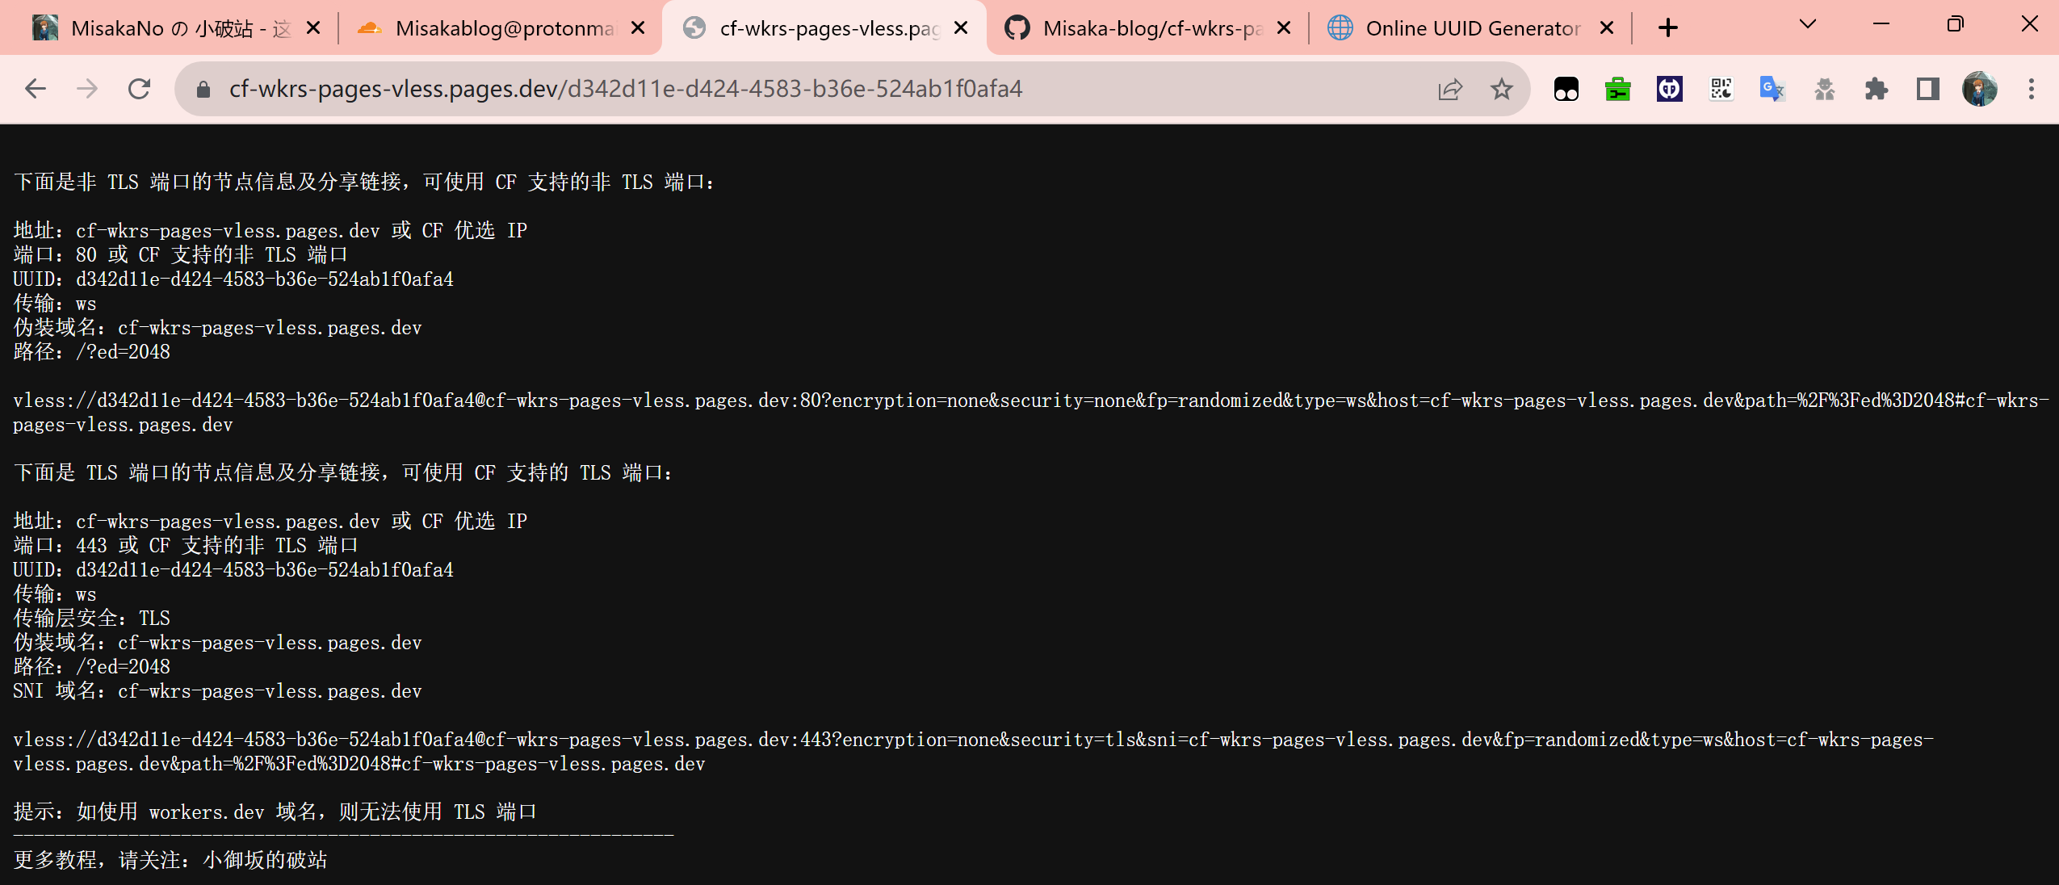Open the Extensions puzzle menu
The width and height of the screenshot is (2059, 885).
coord(1876,89)
